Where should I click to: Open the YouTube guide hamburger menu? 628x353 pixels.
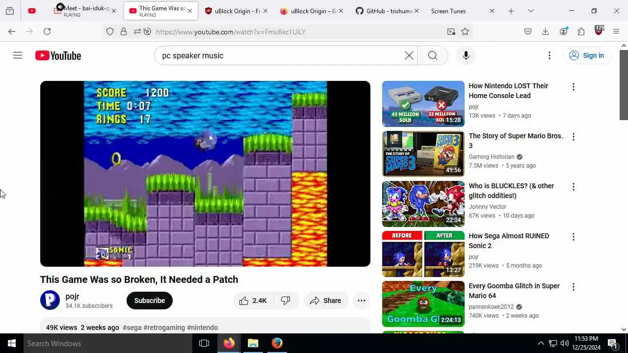click(x=18, y=55)
